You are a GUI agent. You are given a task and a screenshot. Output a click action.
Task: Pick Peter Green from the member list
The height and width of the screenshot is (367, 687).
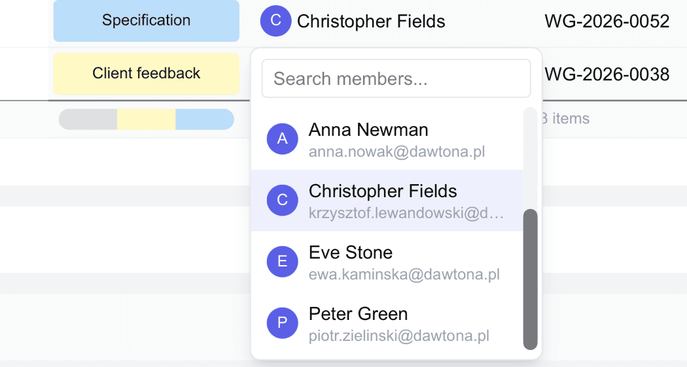coord(358,314)
